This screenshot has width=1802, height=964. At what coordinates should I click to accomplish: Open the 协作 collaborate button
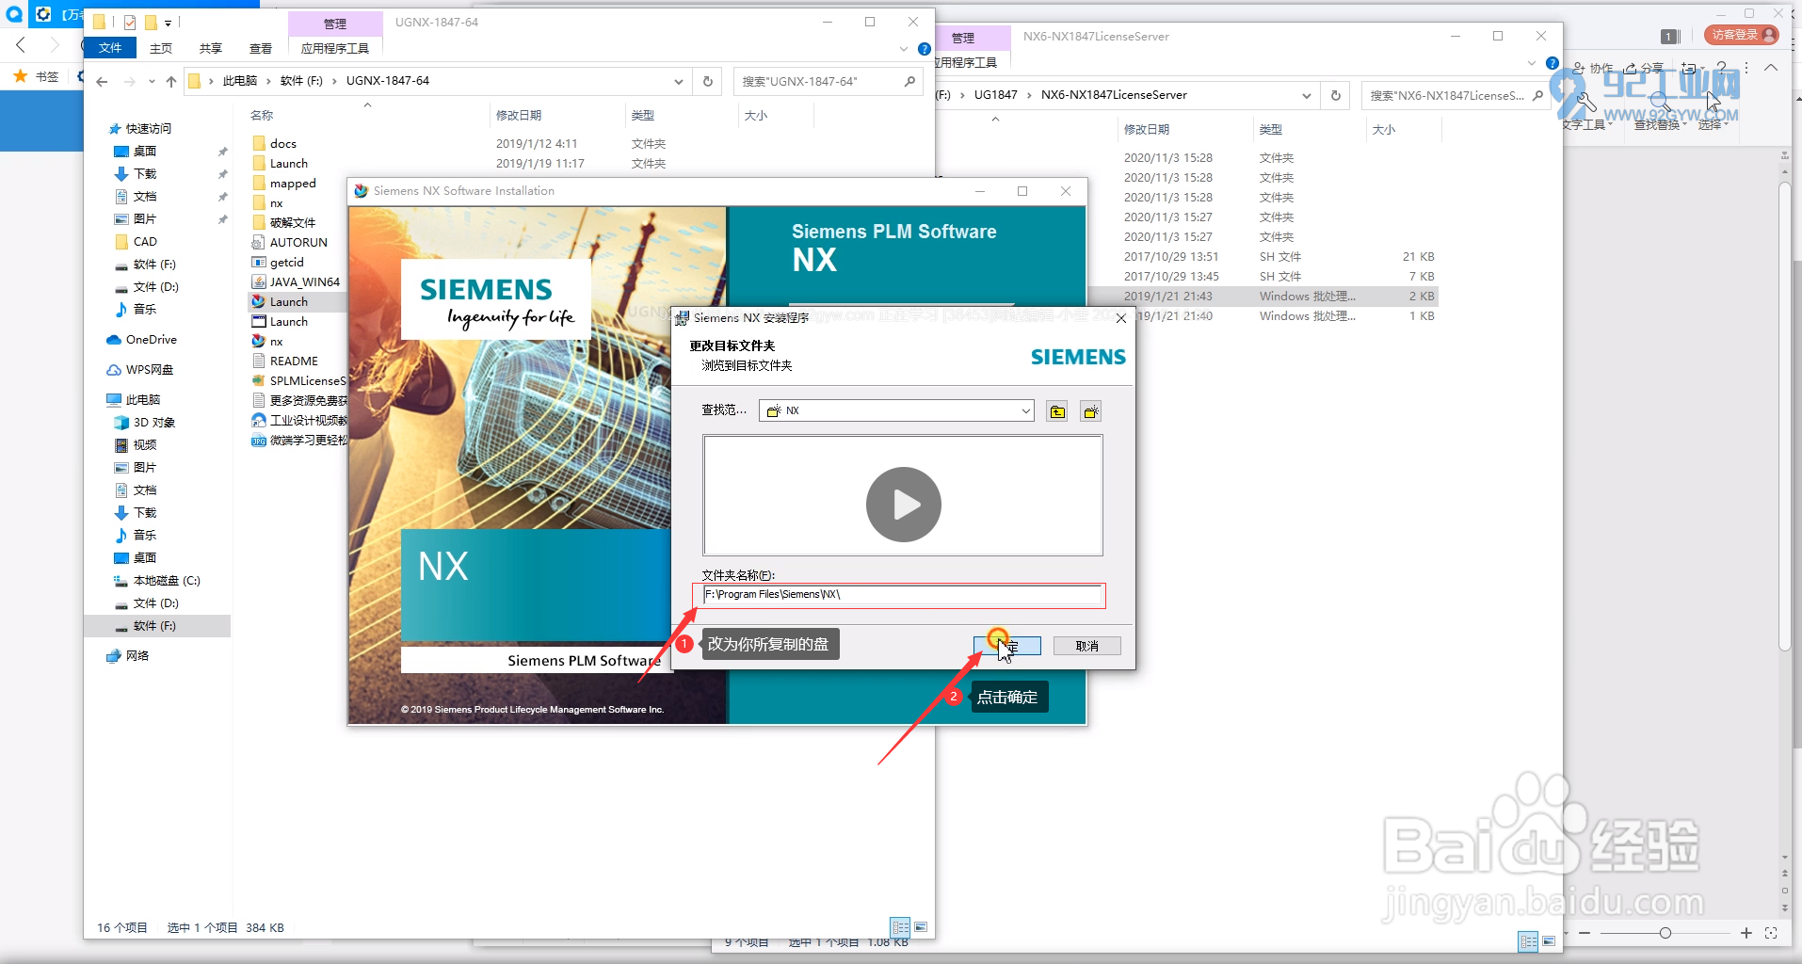tap(1593, 68)
